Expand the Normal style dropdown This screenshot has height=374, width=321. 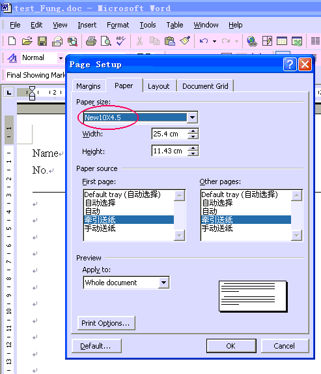[61, 58]
